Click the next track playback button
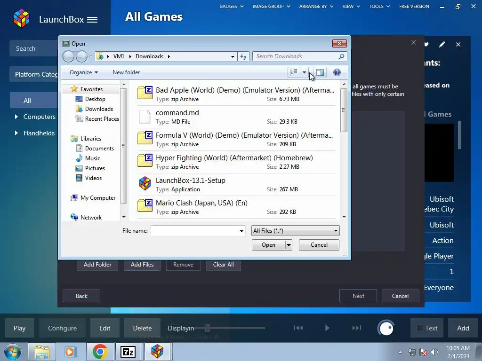 pos(357,328)
